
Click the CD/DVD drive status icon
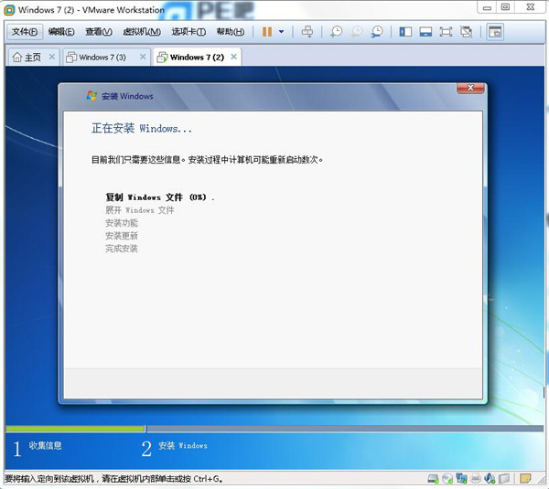pyautogui.click(x=447, y=478)
